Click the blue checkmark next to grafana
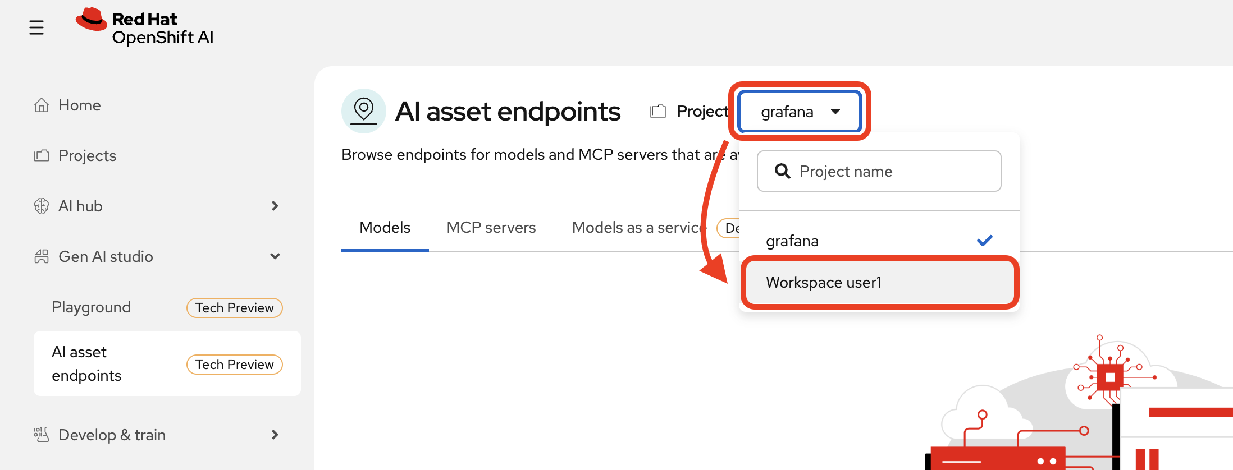Viewport: 1233px width, 470px height. pyautogui.click(x=985, y=241)
